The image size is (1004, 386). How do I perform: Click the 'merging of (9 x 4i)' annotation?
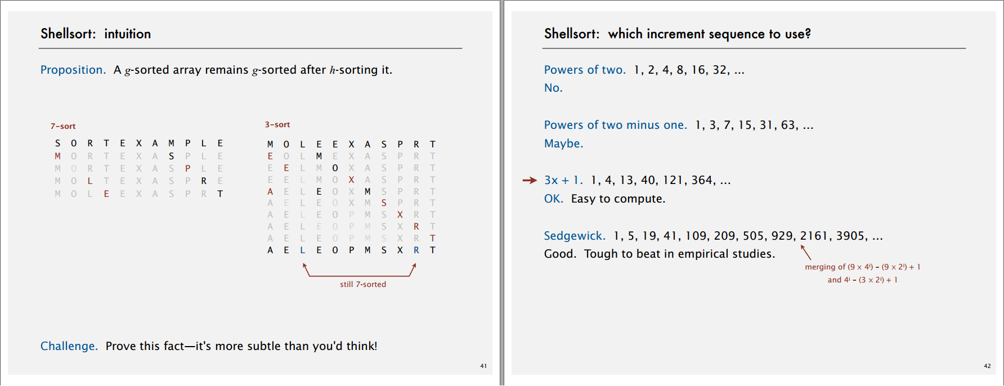[863, 267]
